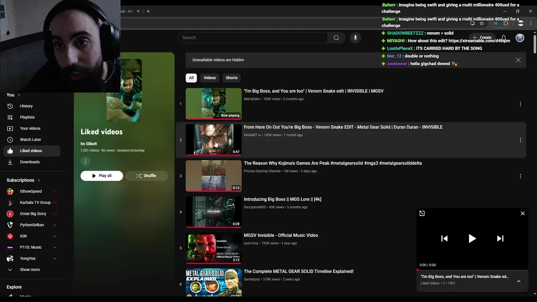Expand miniplayer queue chevron
Screen dimensions: 537x302
point(519,281)
